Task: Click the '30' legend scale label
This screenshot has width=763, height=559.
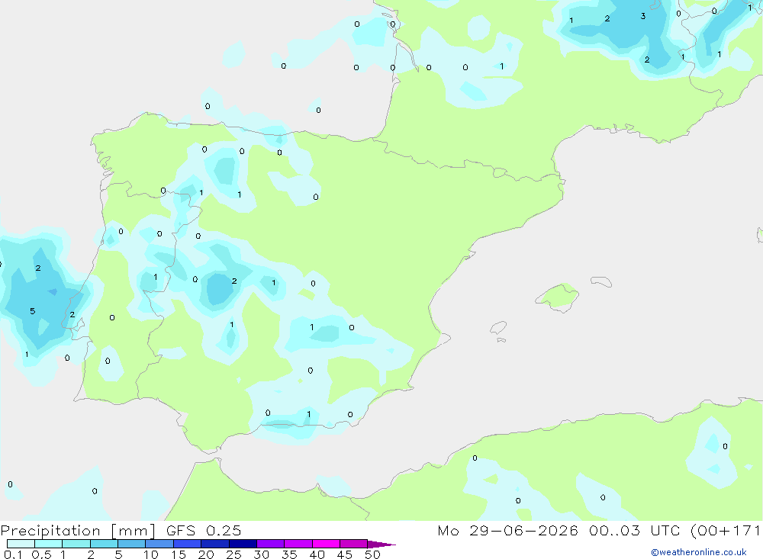Action: pos(261,554)
